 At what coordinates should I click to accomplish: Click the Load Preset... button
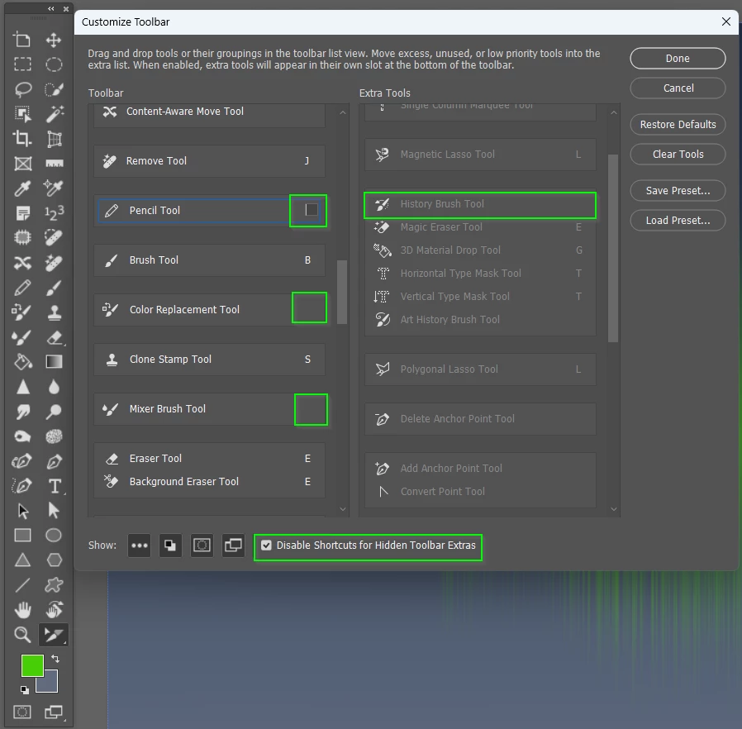[678, 221]
